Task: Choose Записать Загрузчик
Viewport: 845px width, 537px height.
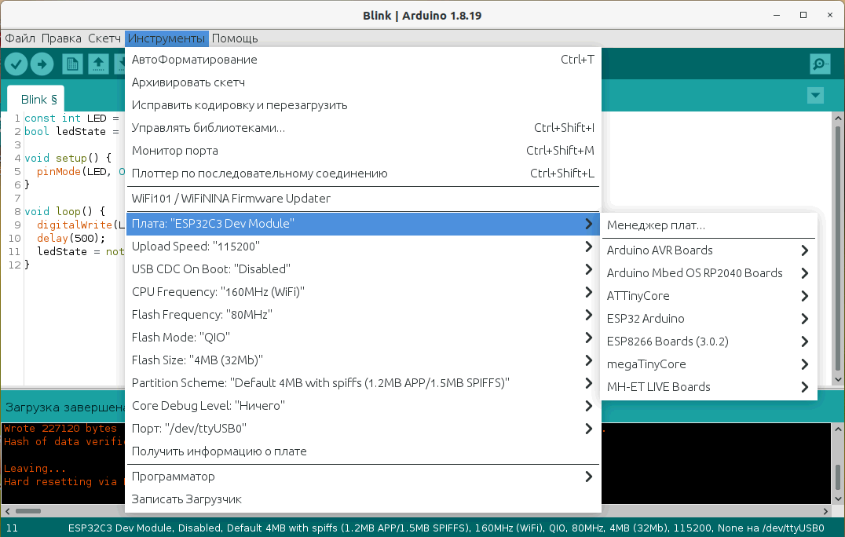Action: tap(364, 499)
